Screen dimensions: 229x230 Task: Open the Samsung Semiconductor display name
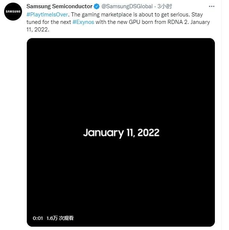59,6
